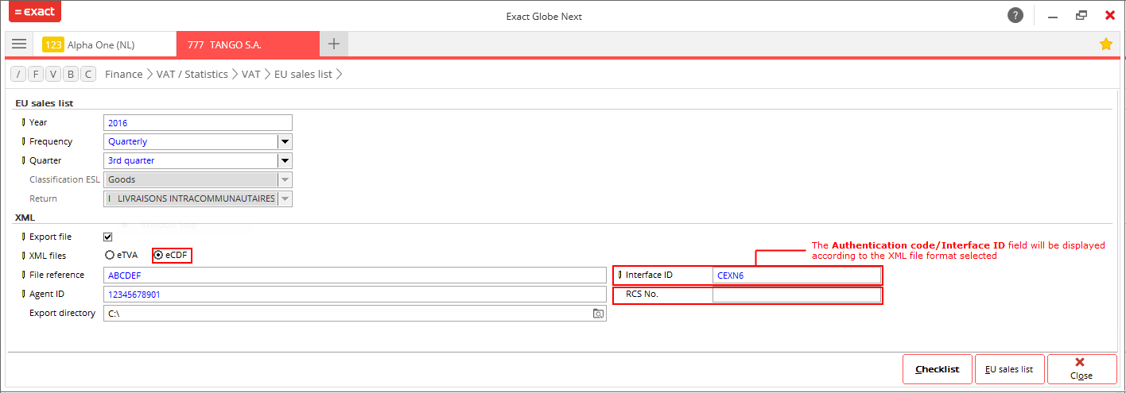Switch to the 777 TANGO S.A. tab
Viewport: 1126px width, 393px height.
point(248,44)
